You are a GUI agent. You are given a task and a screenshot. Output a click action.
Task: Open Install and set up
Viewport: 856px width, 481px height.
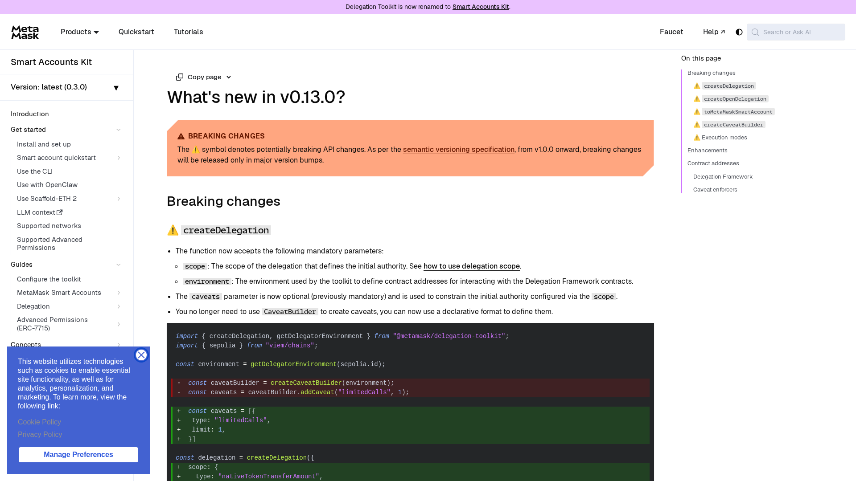pyautogui.click(x=44, y=144)
